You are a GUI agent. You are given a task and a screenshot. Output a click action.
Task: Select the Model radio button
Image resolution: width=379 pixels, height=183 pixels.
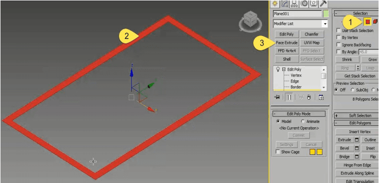click(278, 121)
